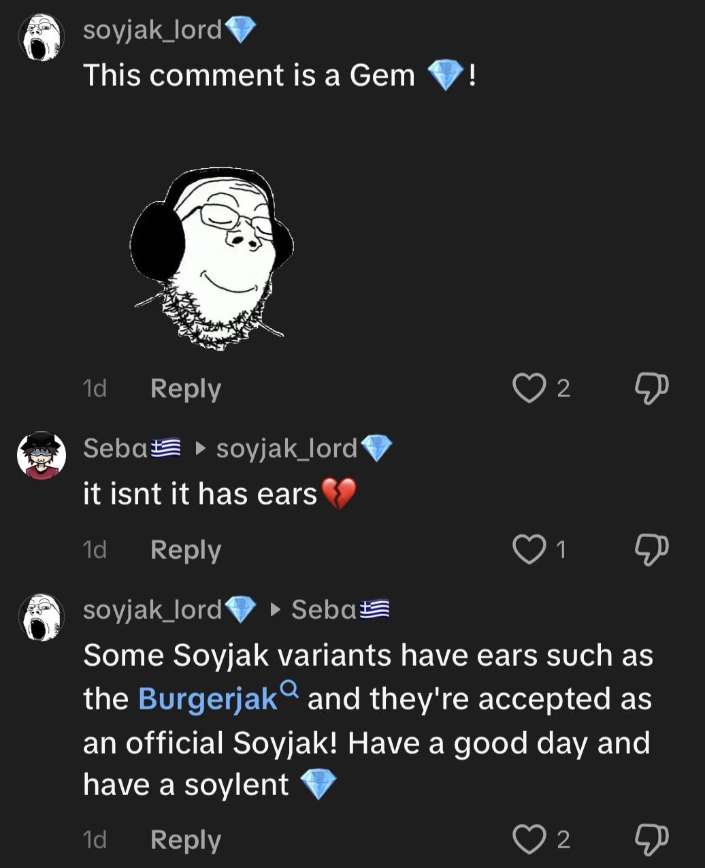Open soyjak_lord username on the bottom comment
Viewport: 705px width, 868px height.
coord(152,609)
